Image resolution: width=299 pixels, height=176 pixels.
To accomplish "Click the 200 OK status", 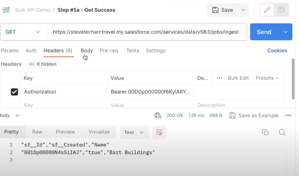I will [x=175, y=115].
